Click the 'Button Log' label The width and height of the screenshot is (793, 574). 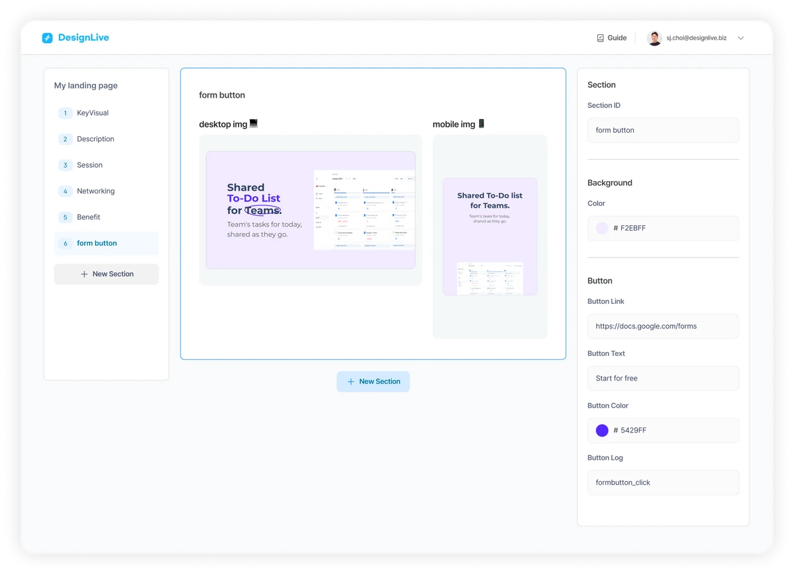[605, 458]
